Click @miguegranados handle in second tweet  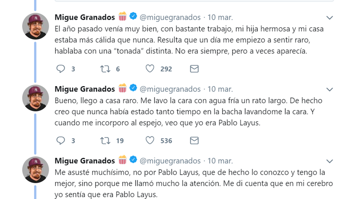(170, 89)
